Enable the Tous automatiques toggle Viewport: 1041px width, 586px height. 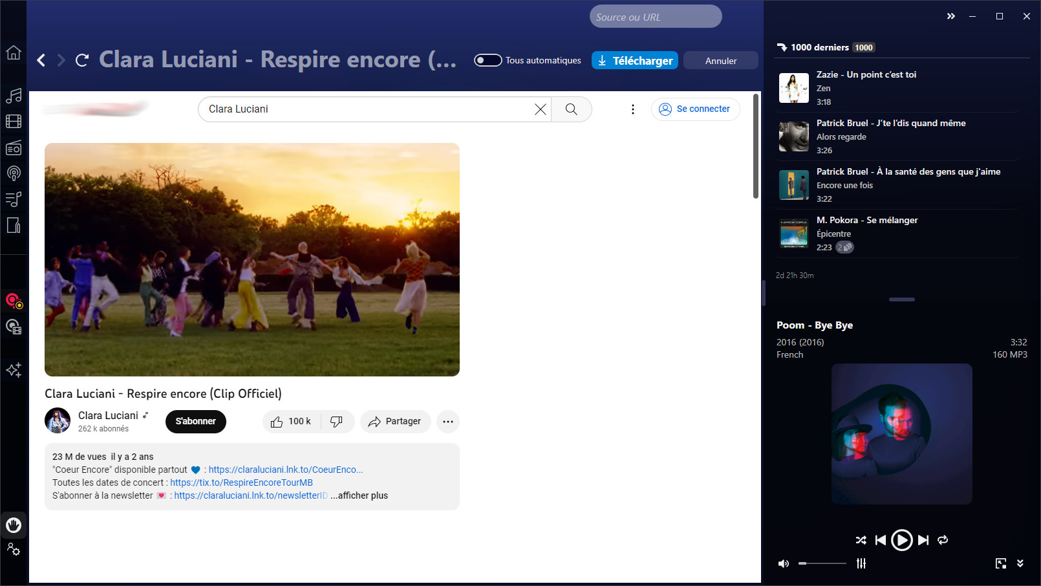[x=488, y=60]
